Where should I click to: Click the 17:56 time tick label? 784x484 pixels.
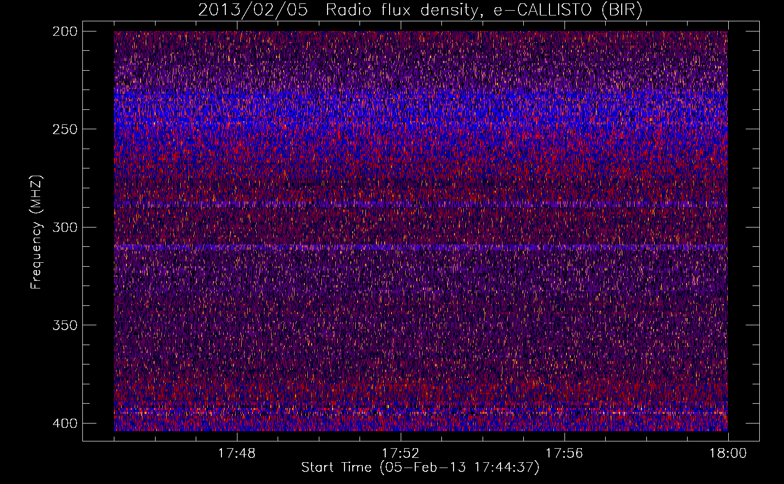coord(564,454)
